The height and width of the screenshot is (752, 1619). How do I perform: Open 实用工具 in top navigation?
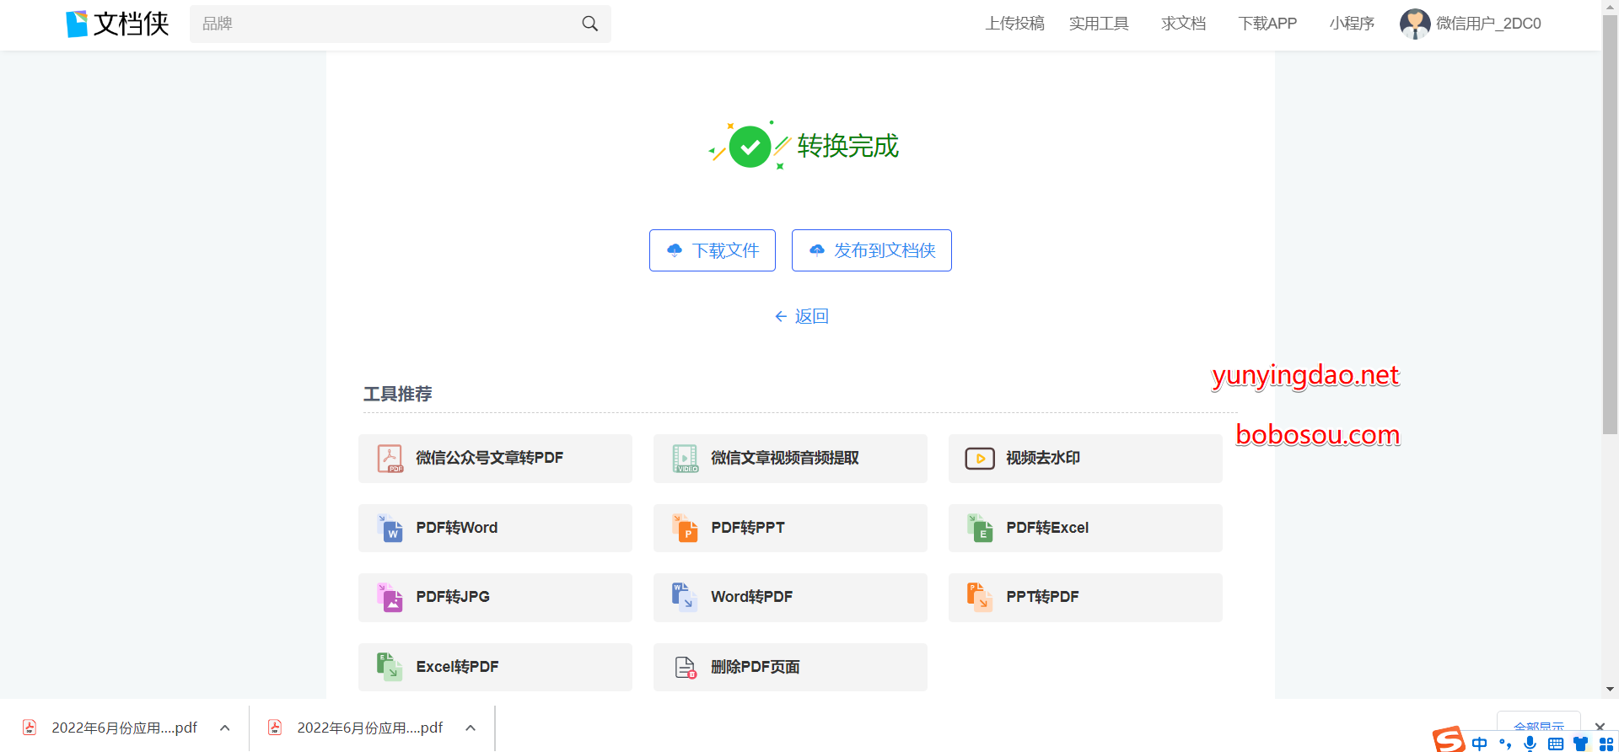[1098, 24]
